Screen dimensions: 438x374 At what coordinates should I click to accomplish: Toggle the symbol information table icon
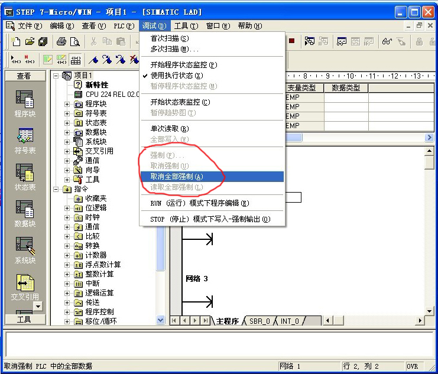point(76,60)
